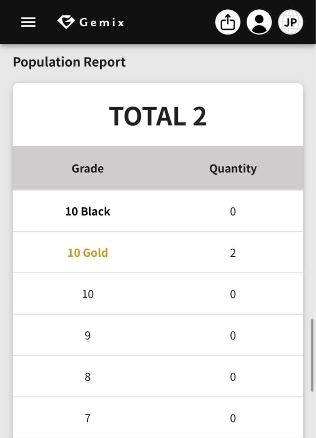The image size is (316, 438).
Task: Click the TOTAL 2 summary heading
Action: pyautogui.click(x=158, y=116)
